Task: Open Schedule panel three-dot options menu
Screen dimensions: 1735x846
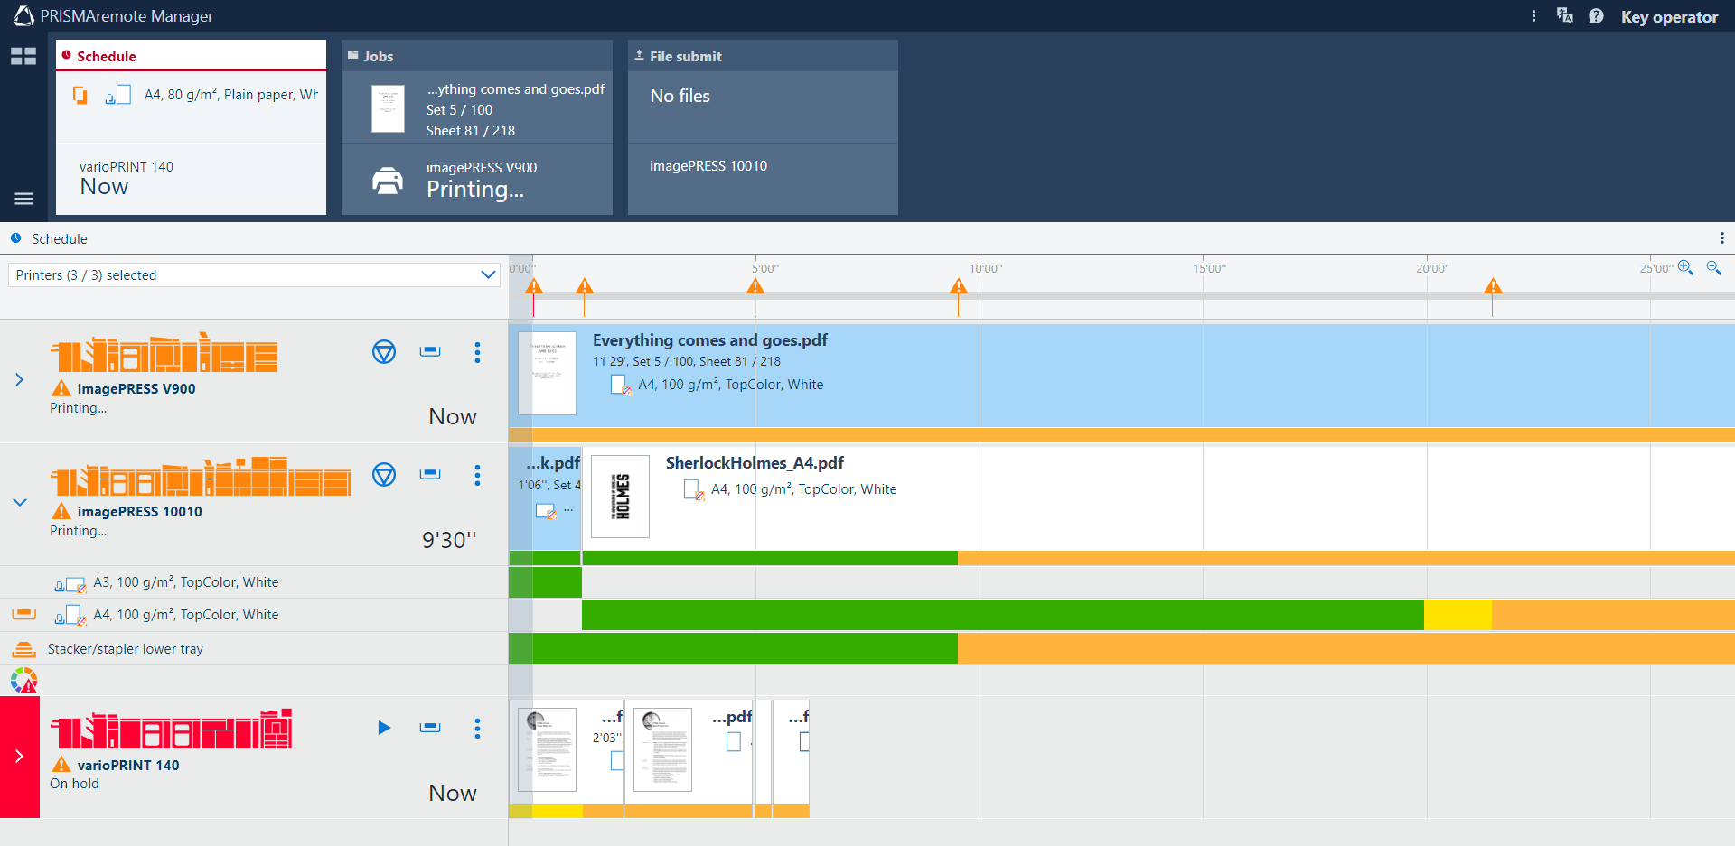Action: pyautogui.click(x=1721, y=238)
